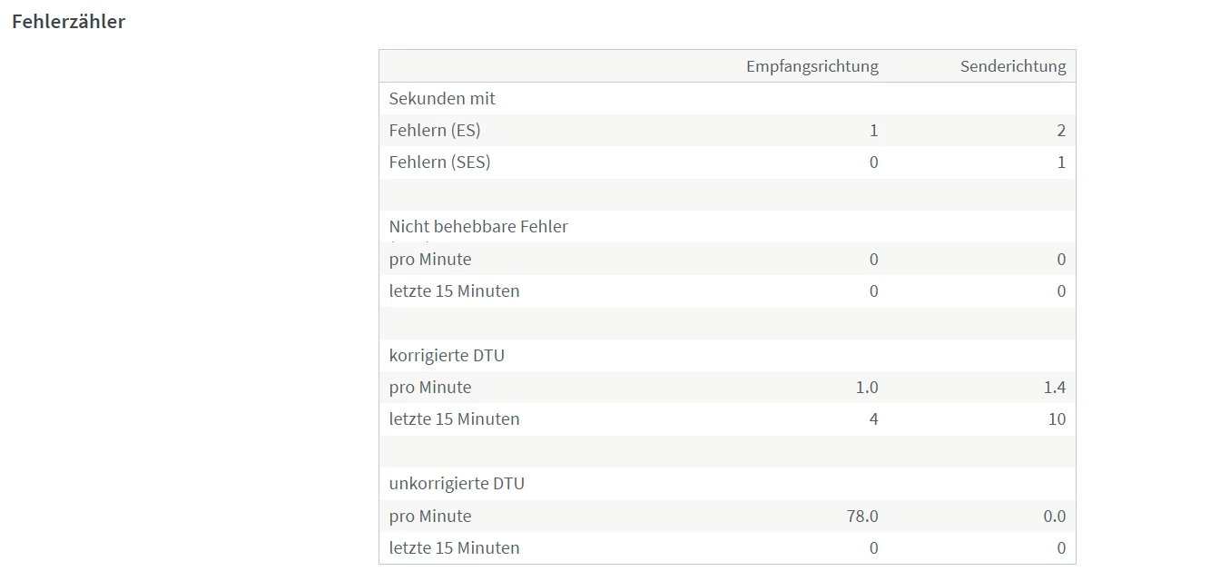The image size is (1220, 571).
Task: Click the Sekunden mit group label
Action: [442, 98]
